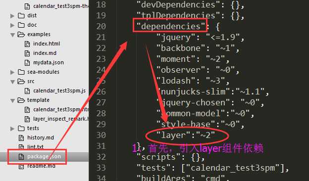This screenshot has height=181, width=309.
Task: Select the template folder name
Action: point(38,100)
